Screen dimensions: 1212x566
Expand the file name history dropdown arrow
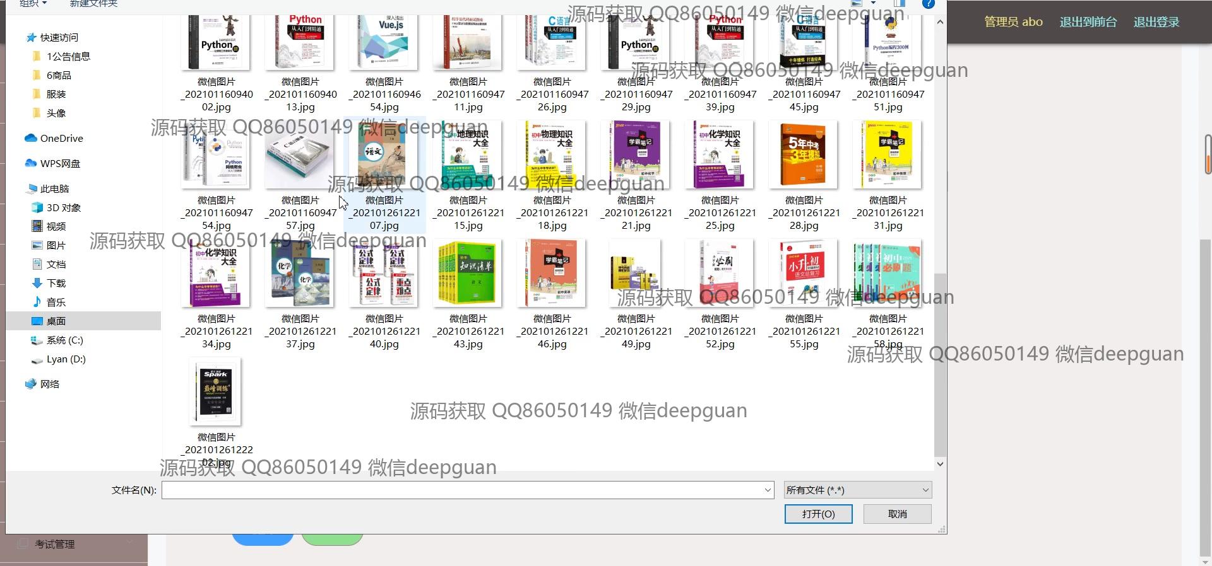[768, 490]
